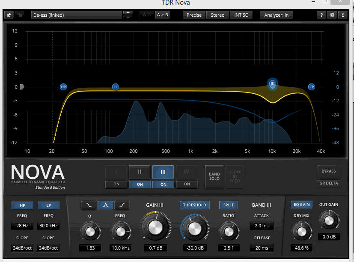Select band II node on the EQ graph
The height and width of the screenshot is (262, 354).
point(116,87)
